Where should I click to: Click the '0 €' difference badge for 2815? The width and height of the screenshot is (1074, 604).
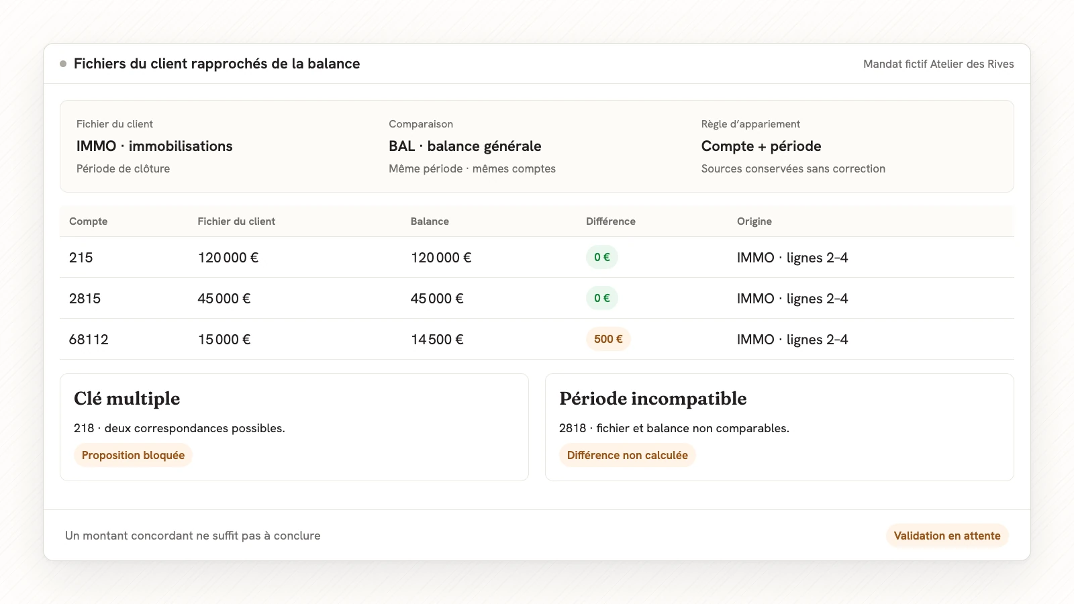pos(602,298)
